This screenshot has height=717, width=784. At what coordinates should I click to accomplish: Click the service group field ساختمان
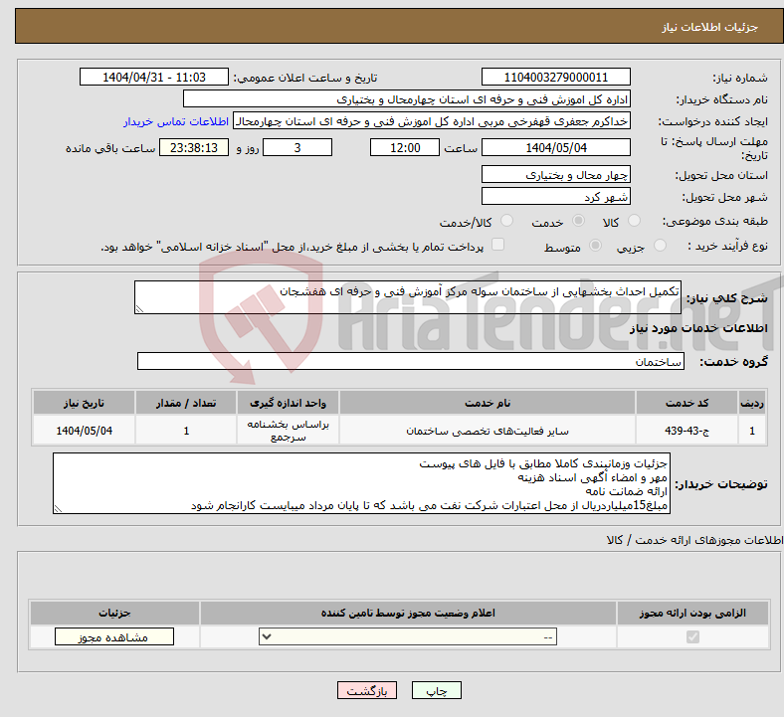click(x=411, y=361)
